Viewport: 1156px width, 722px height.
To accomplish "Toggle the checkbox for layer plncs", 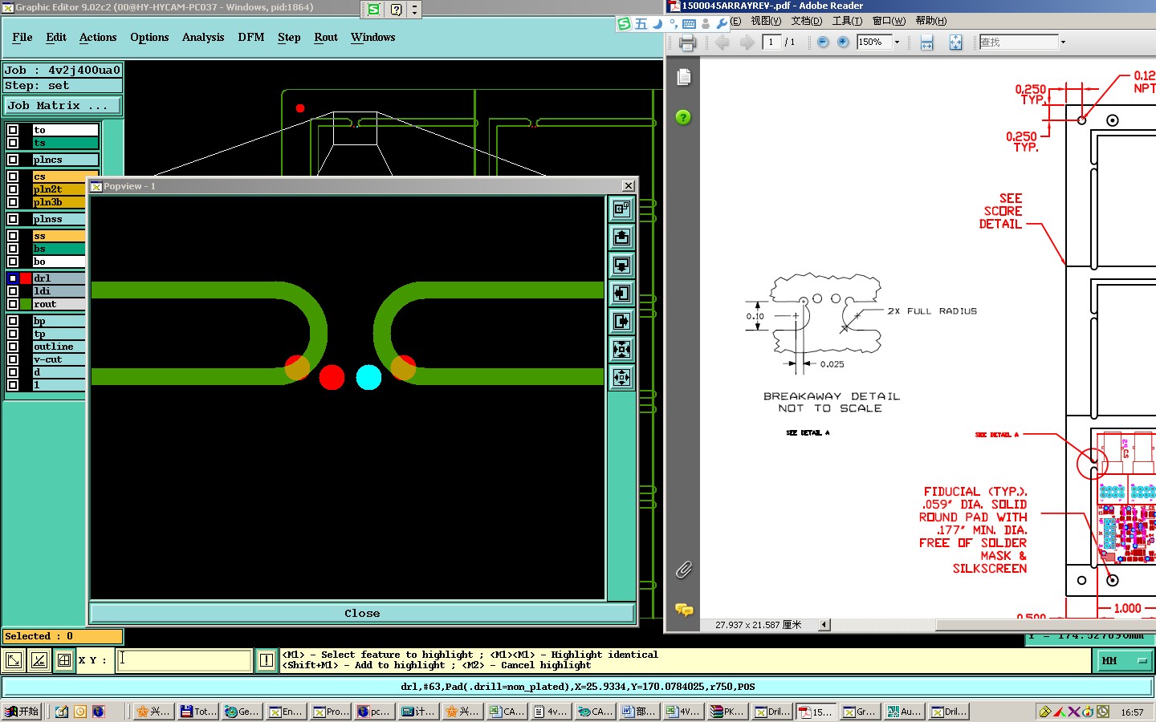I will (x=13, y=160).
